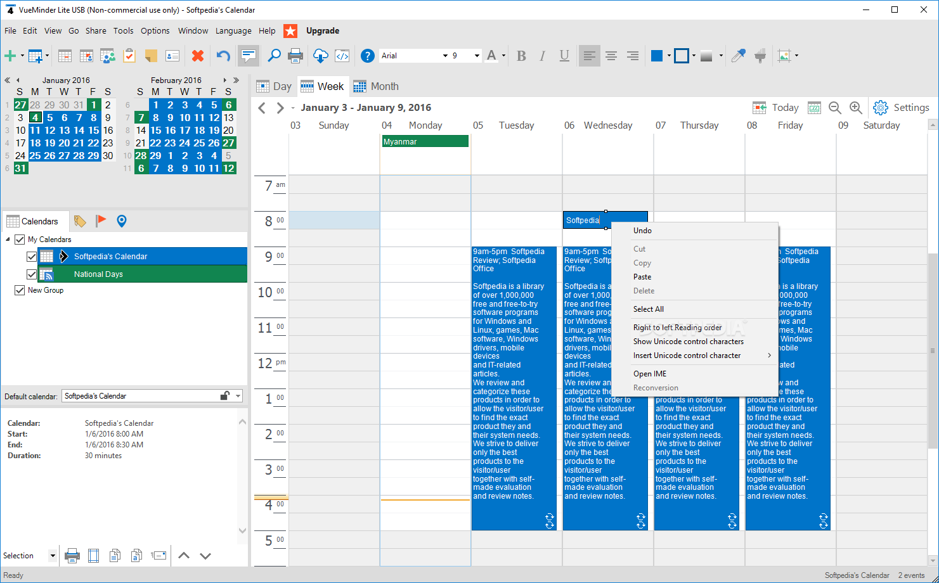Open help with the blue question mark
Viewport: 939px width, 583px height.
point(368,56)
